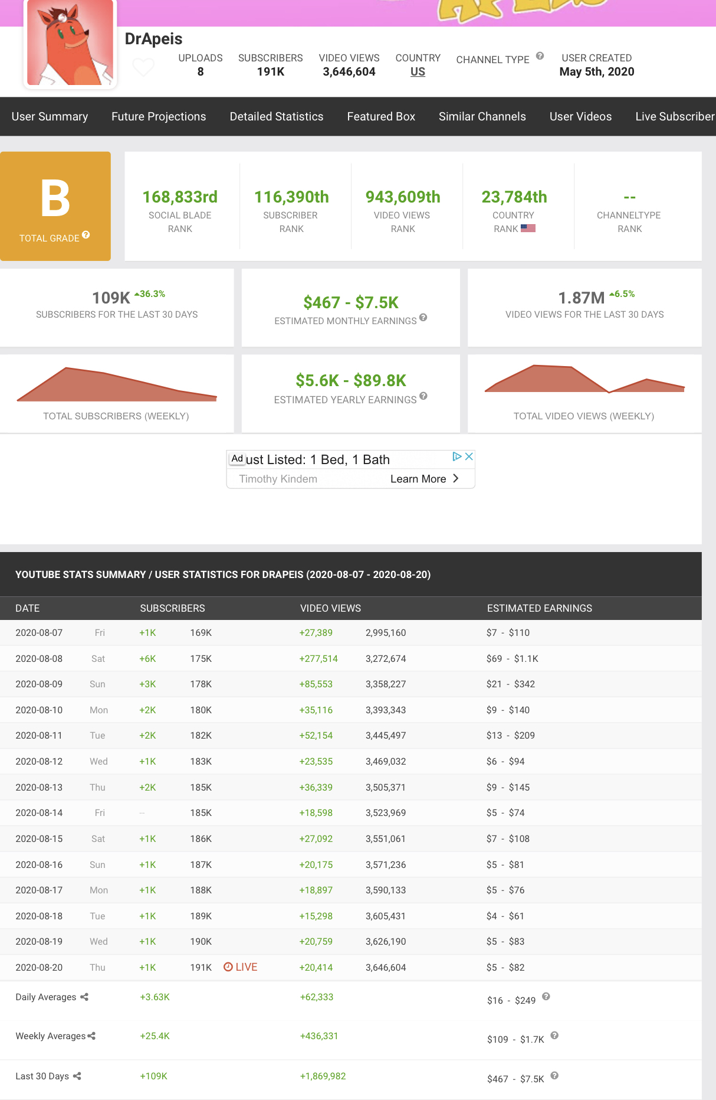Open help for Weekly Averages earnings

point(554,1036)
